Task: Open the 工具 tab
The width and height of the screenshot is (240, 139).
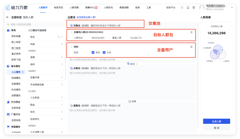Action: [x=149, y=7]
